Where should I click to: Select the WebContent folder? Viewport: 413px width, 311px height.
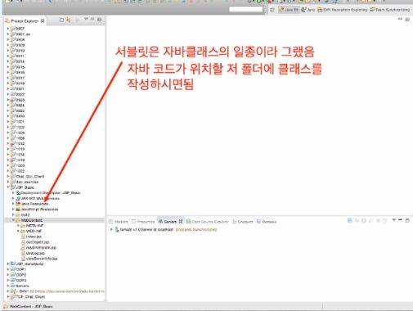[32, 220]
